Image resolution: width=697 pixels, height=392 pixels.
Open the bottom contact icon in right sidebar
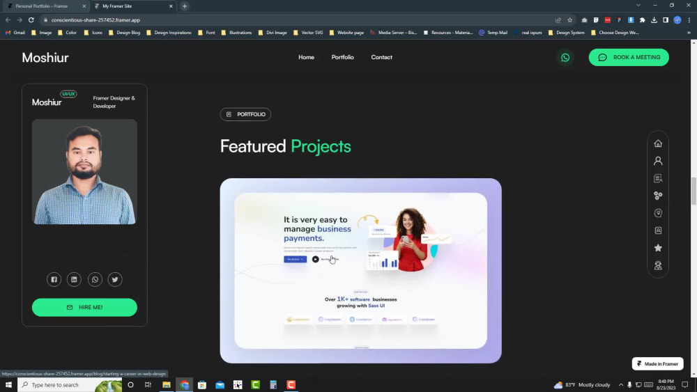point(658,265)
